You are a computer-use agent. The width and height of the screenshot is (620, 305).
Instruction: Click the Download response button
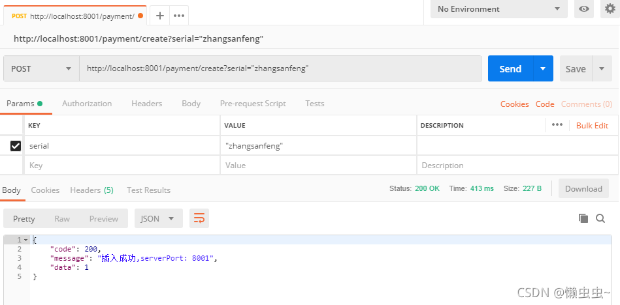[583, 188]
